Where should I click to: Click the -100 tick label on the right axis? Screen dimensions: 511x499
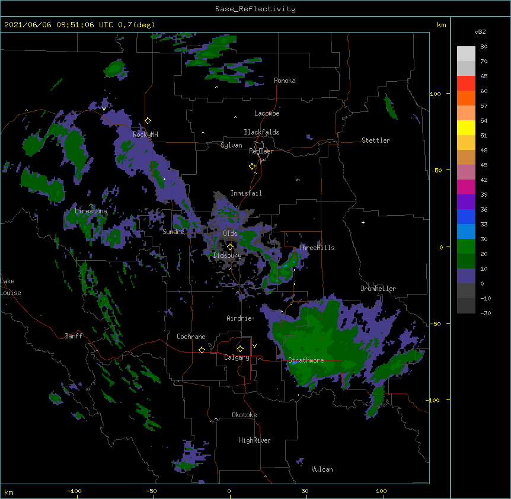[434, 400]
